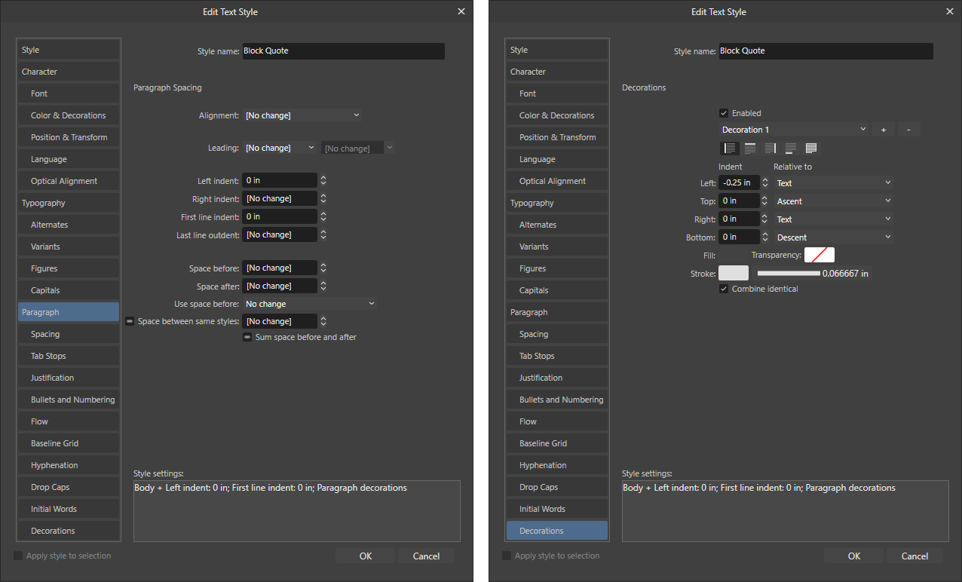Open the Relative to Ascent dropdown

click(x=833, y=201)
